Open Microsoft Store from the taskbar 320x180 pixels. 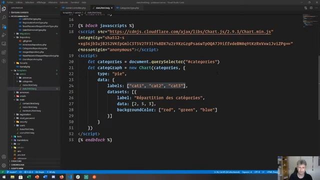pos(20,177)
